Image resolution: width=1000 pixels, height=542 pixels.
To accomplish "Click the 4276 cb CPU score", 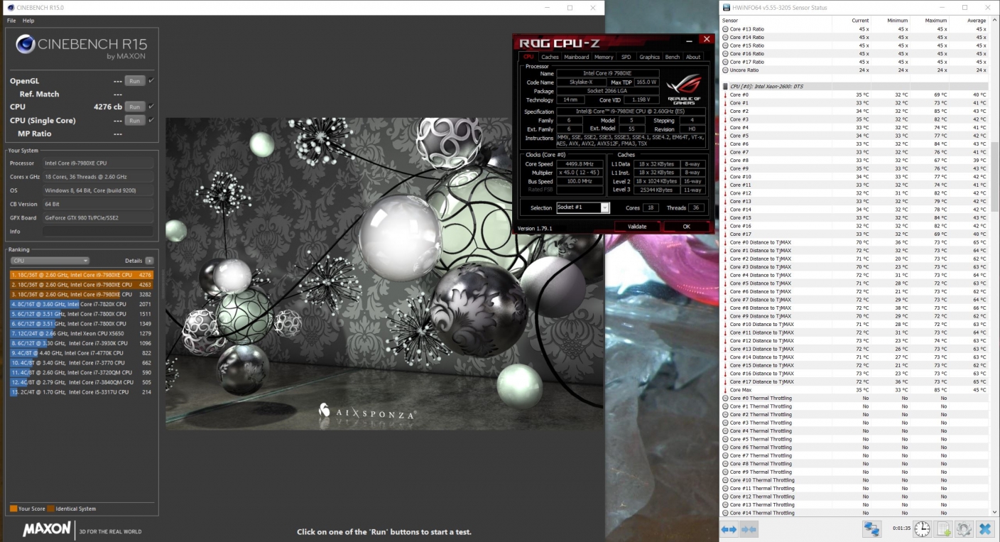I will coord(108,107).
